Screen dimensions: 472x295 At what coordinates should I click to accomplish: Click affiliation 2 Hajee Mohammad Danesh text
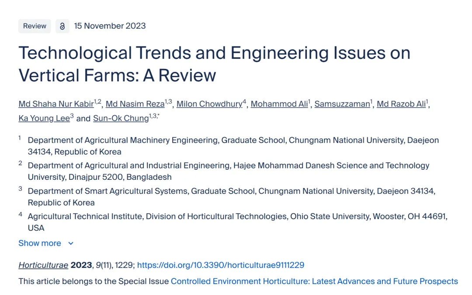pyautogui.click(x=229, y=171)
